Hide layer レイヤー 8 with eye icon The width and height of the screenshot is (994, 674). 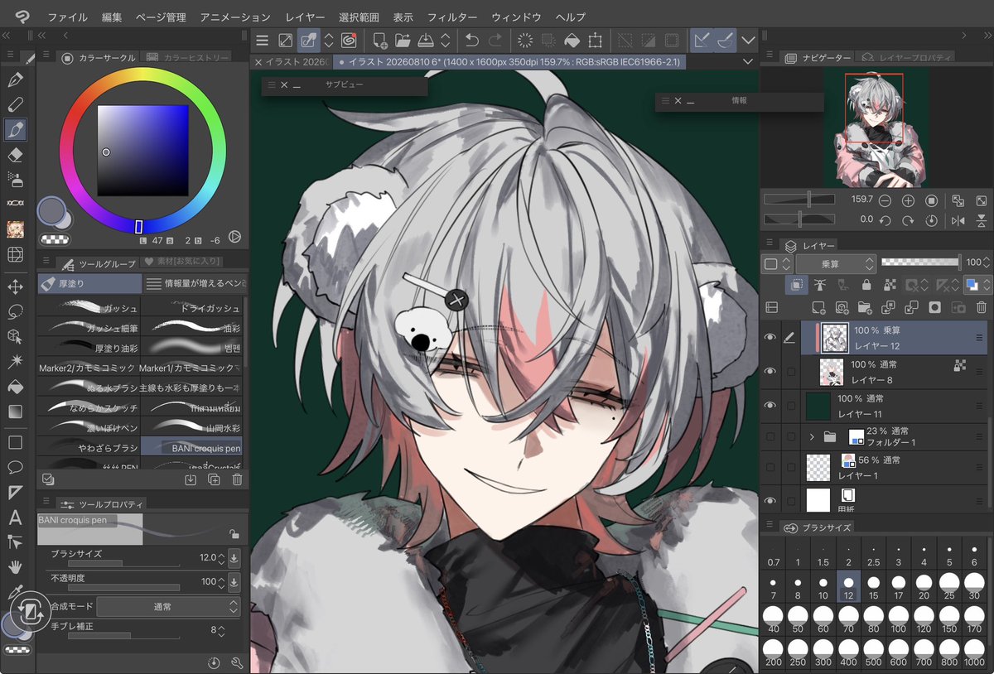[x=770, y=371]
